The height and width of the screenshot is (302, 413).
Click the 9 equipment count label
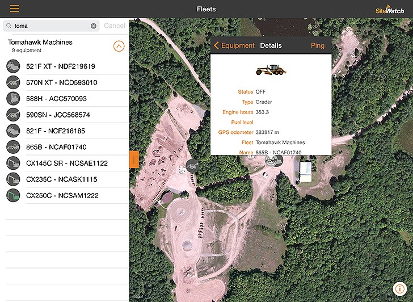[x=27, y=51]
